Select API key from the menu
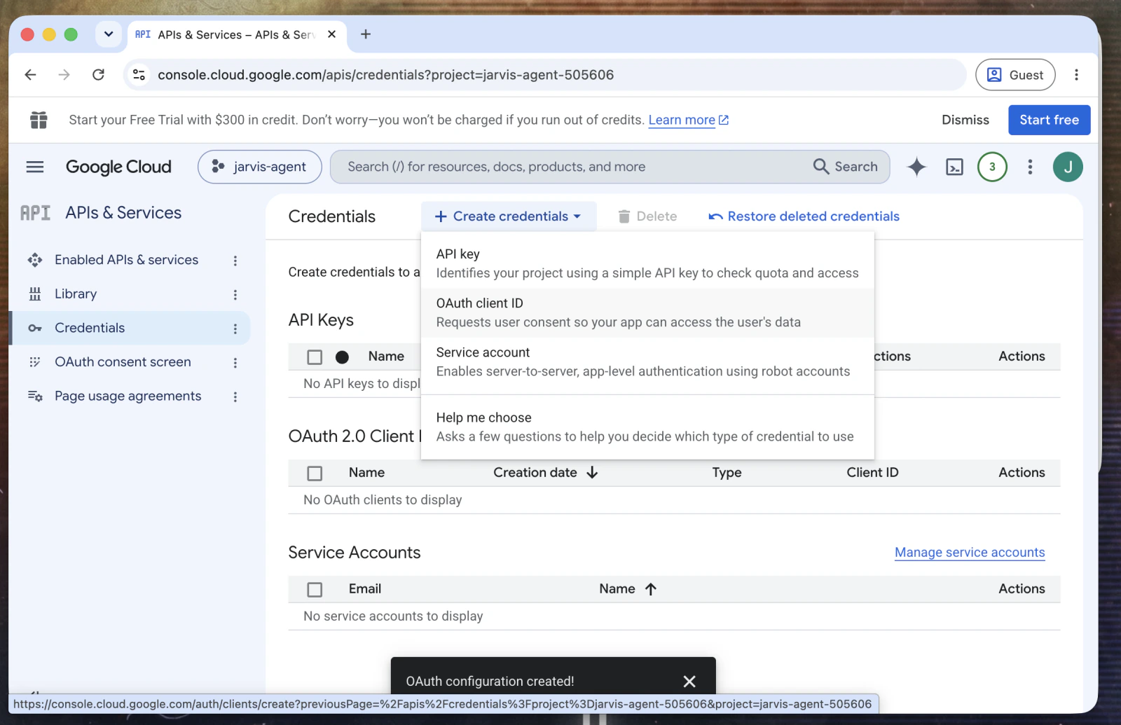 647,263
